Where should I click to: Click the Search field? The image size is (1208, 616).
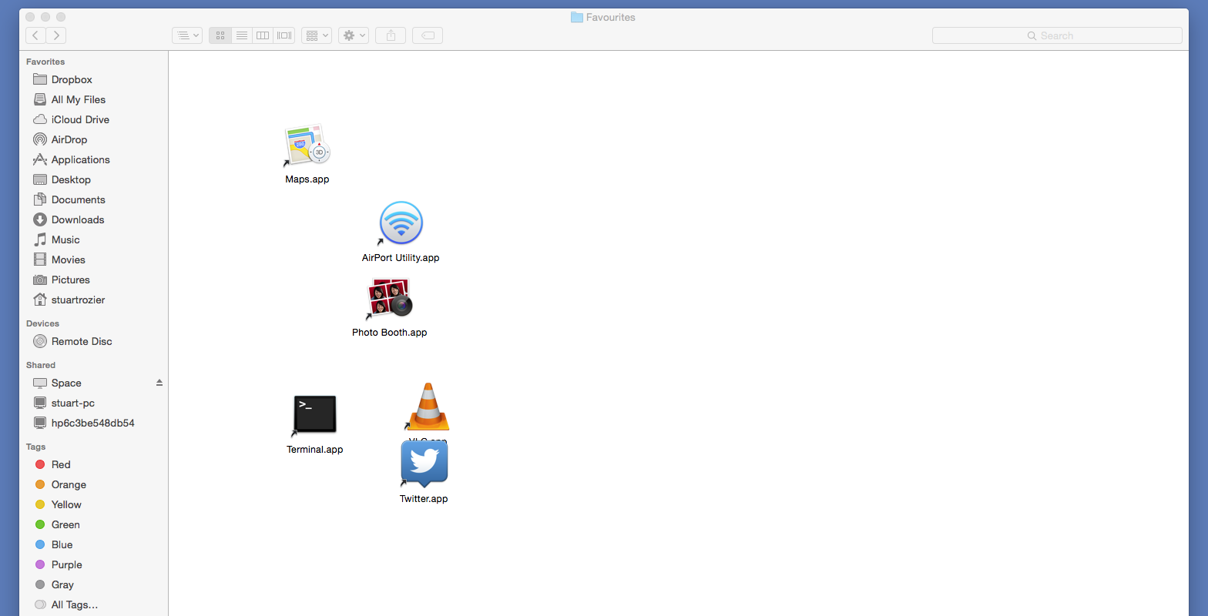coord(1057,35)
